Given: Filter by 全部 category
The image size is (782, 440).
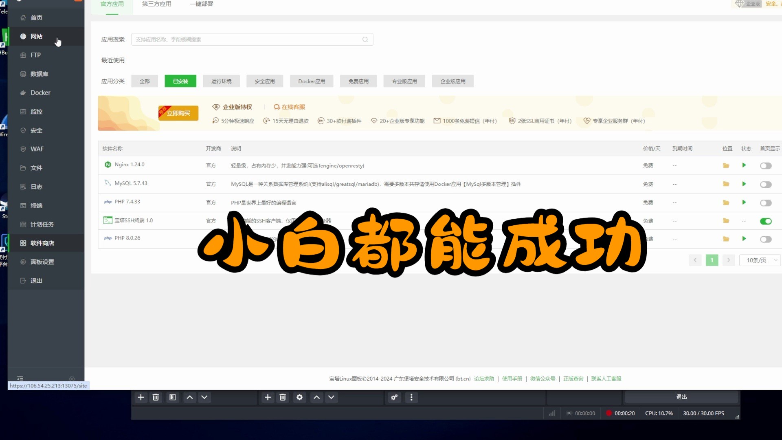Looking at the screenshot, I should [145, 81].
